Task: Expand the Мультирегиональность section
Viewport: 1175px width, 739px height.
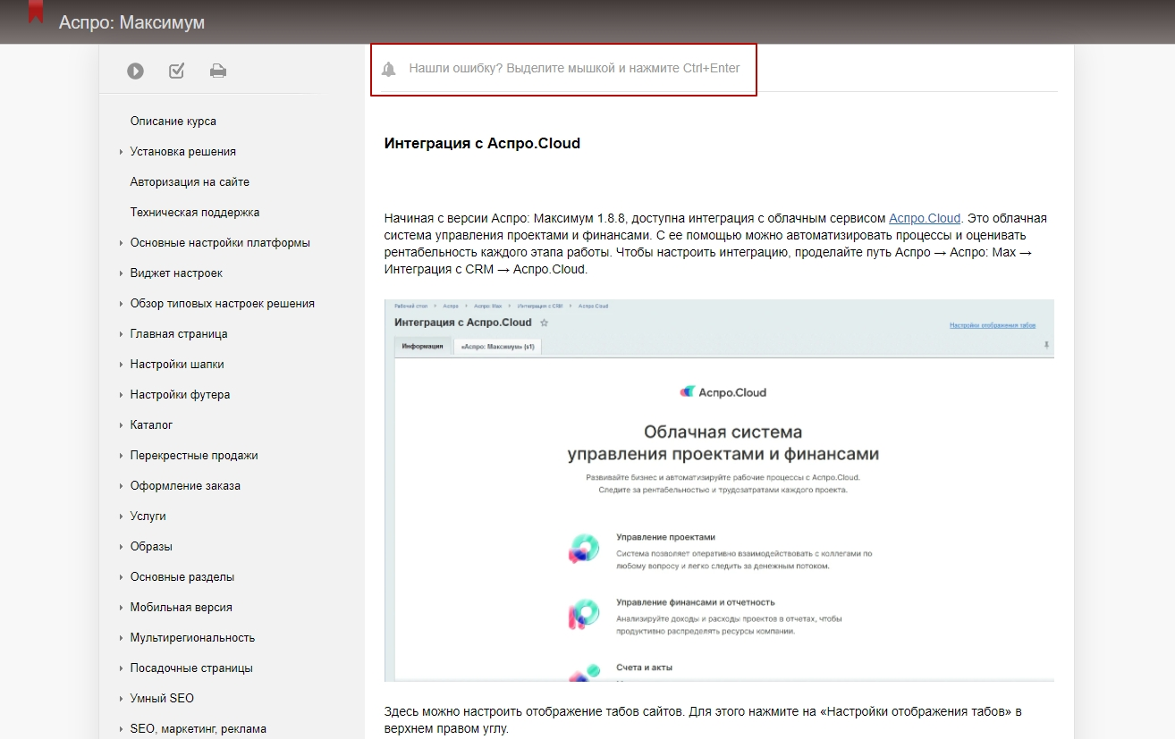Action: (x=121, y=638)
